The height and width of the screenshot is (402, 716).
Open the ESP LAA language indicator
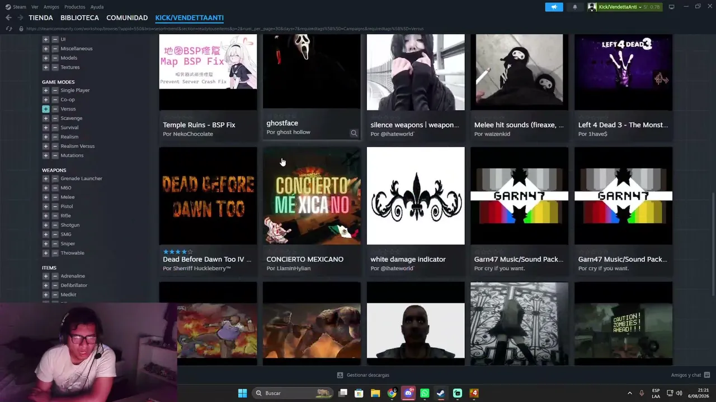click(x=656, y=393)
